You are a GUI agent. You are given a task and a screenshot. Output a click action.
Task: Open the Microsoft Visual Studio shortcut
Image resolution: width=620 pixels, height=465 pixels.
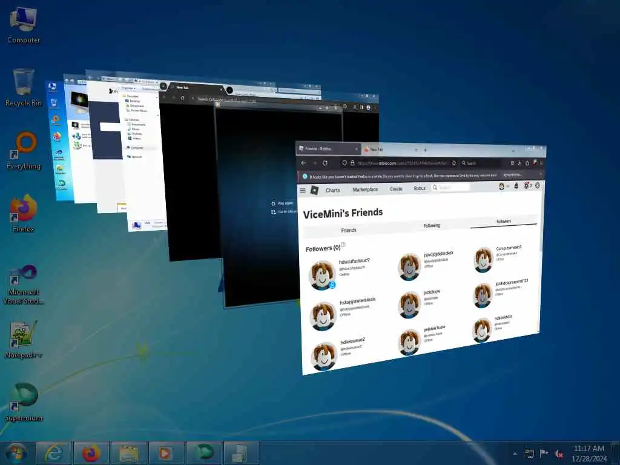24,285
